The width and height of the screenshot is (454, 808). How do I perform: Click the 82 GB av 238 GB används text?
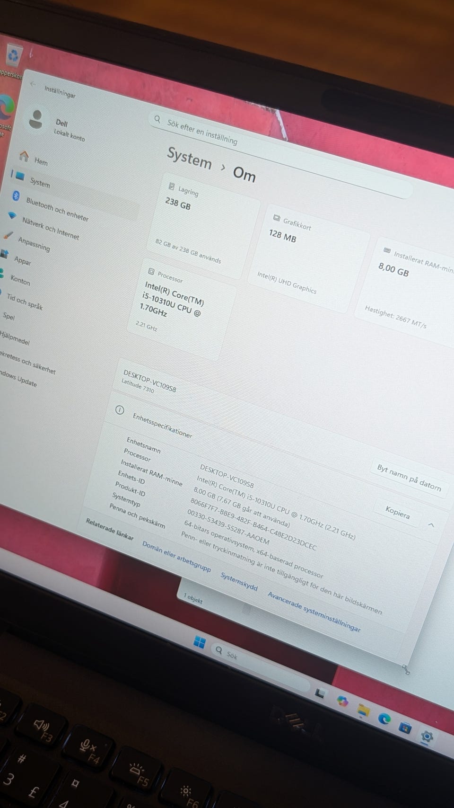[188, 251]
